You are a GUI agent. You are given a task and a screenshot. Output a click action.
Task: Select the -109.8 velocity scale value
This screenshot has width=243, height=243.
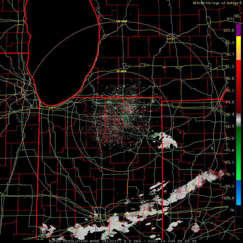pos(228,198)
